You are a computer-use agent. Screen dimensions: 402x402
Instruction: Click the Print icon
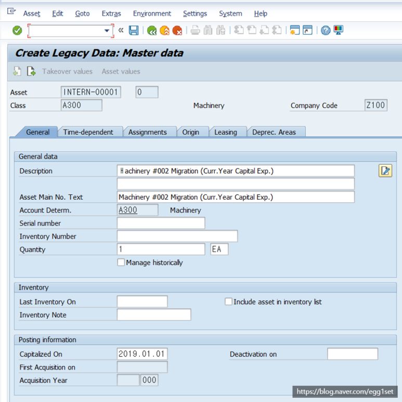click(196, 30)
